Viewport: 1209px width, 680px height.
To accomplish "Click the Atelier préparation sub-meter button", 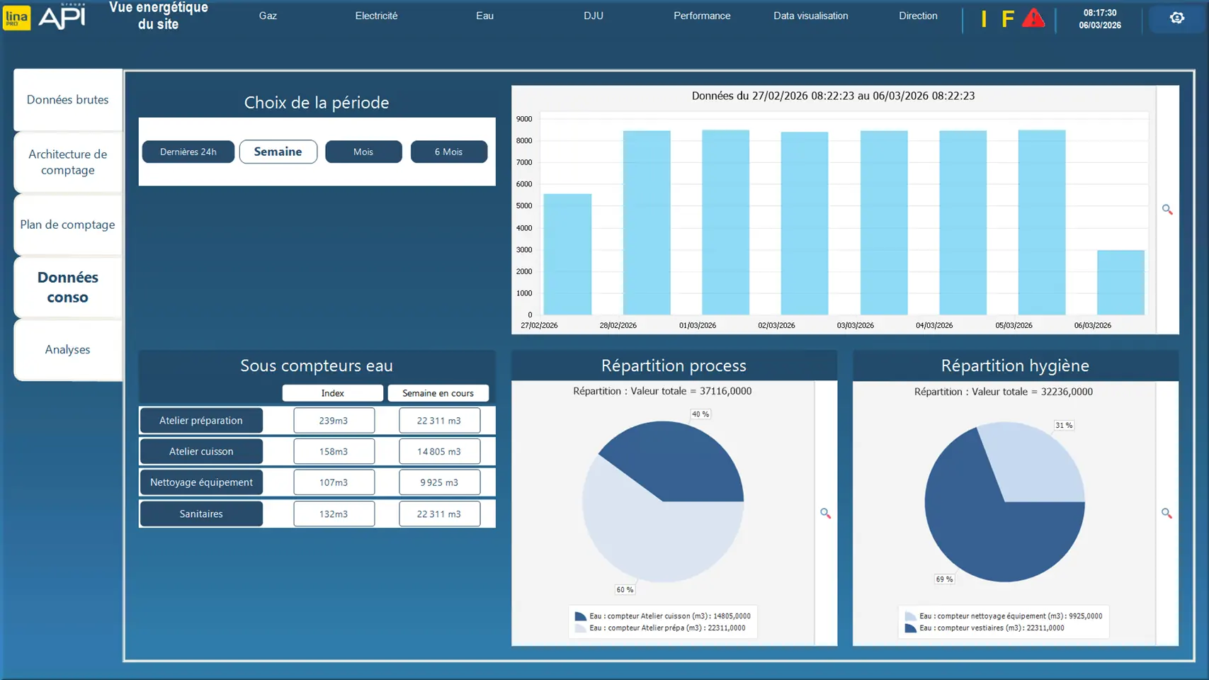I will (x=201, y=420).
